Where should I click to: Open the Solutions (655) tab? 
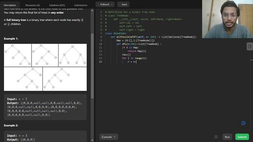(x=57, y=5)
